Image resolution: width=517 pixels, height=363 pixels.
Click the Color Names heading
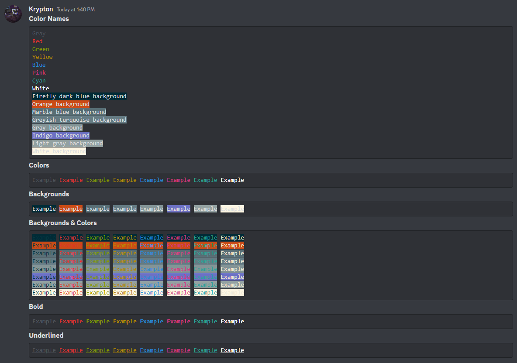coord(48,19)
